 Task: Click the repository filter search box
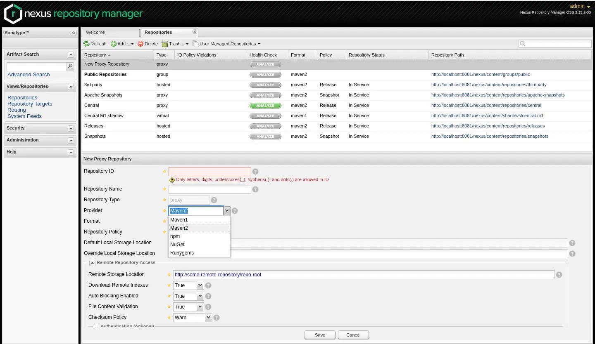(x=555, y=44)
